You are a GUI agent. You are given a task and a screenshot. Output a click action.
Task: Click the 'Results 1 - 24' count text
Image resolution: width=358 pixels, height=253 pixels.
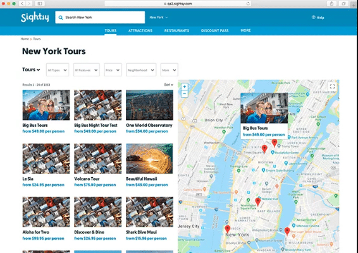36,85
